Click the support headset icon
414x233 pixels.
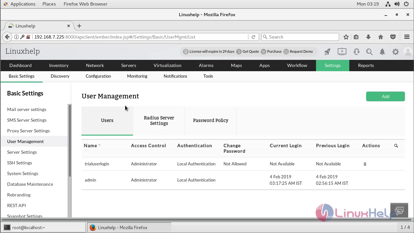click(x=356, y=51)
